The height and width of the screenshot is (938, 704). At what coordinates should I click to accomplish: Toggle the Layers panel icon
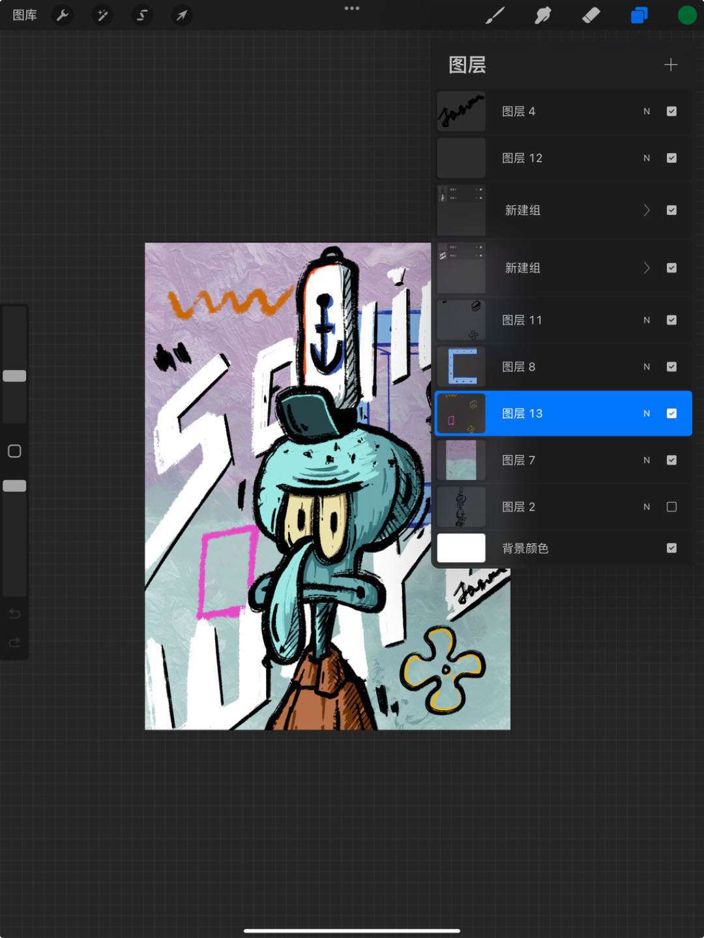639,15
